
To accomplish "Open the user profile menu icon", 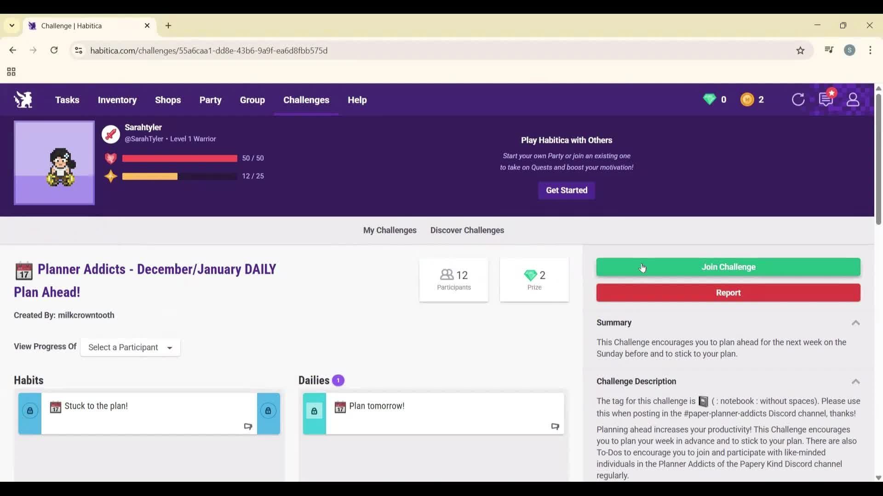I will tap(853, 100).
